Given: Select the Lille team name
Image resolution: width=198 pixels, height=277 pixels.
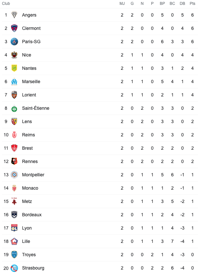Looking at the screenshot, I should point(26,241).
